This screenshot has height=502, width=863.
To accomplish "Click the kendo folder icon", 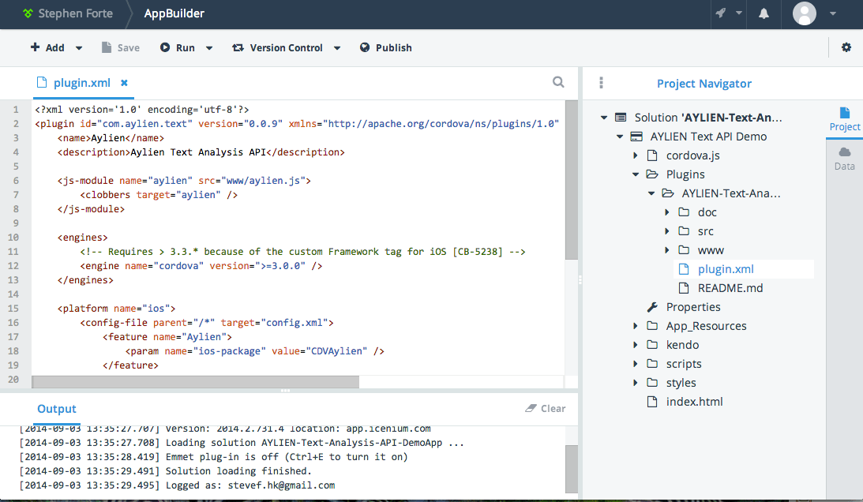I will click(652, 345).
